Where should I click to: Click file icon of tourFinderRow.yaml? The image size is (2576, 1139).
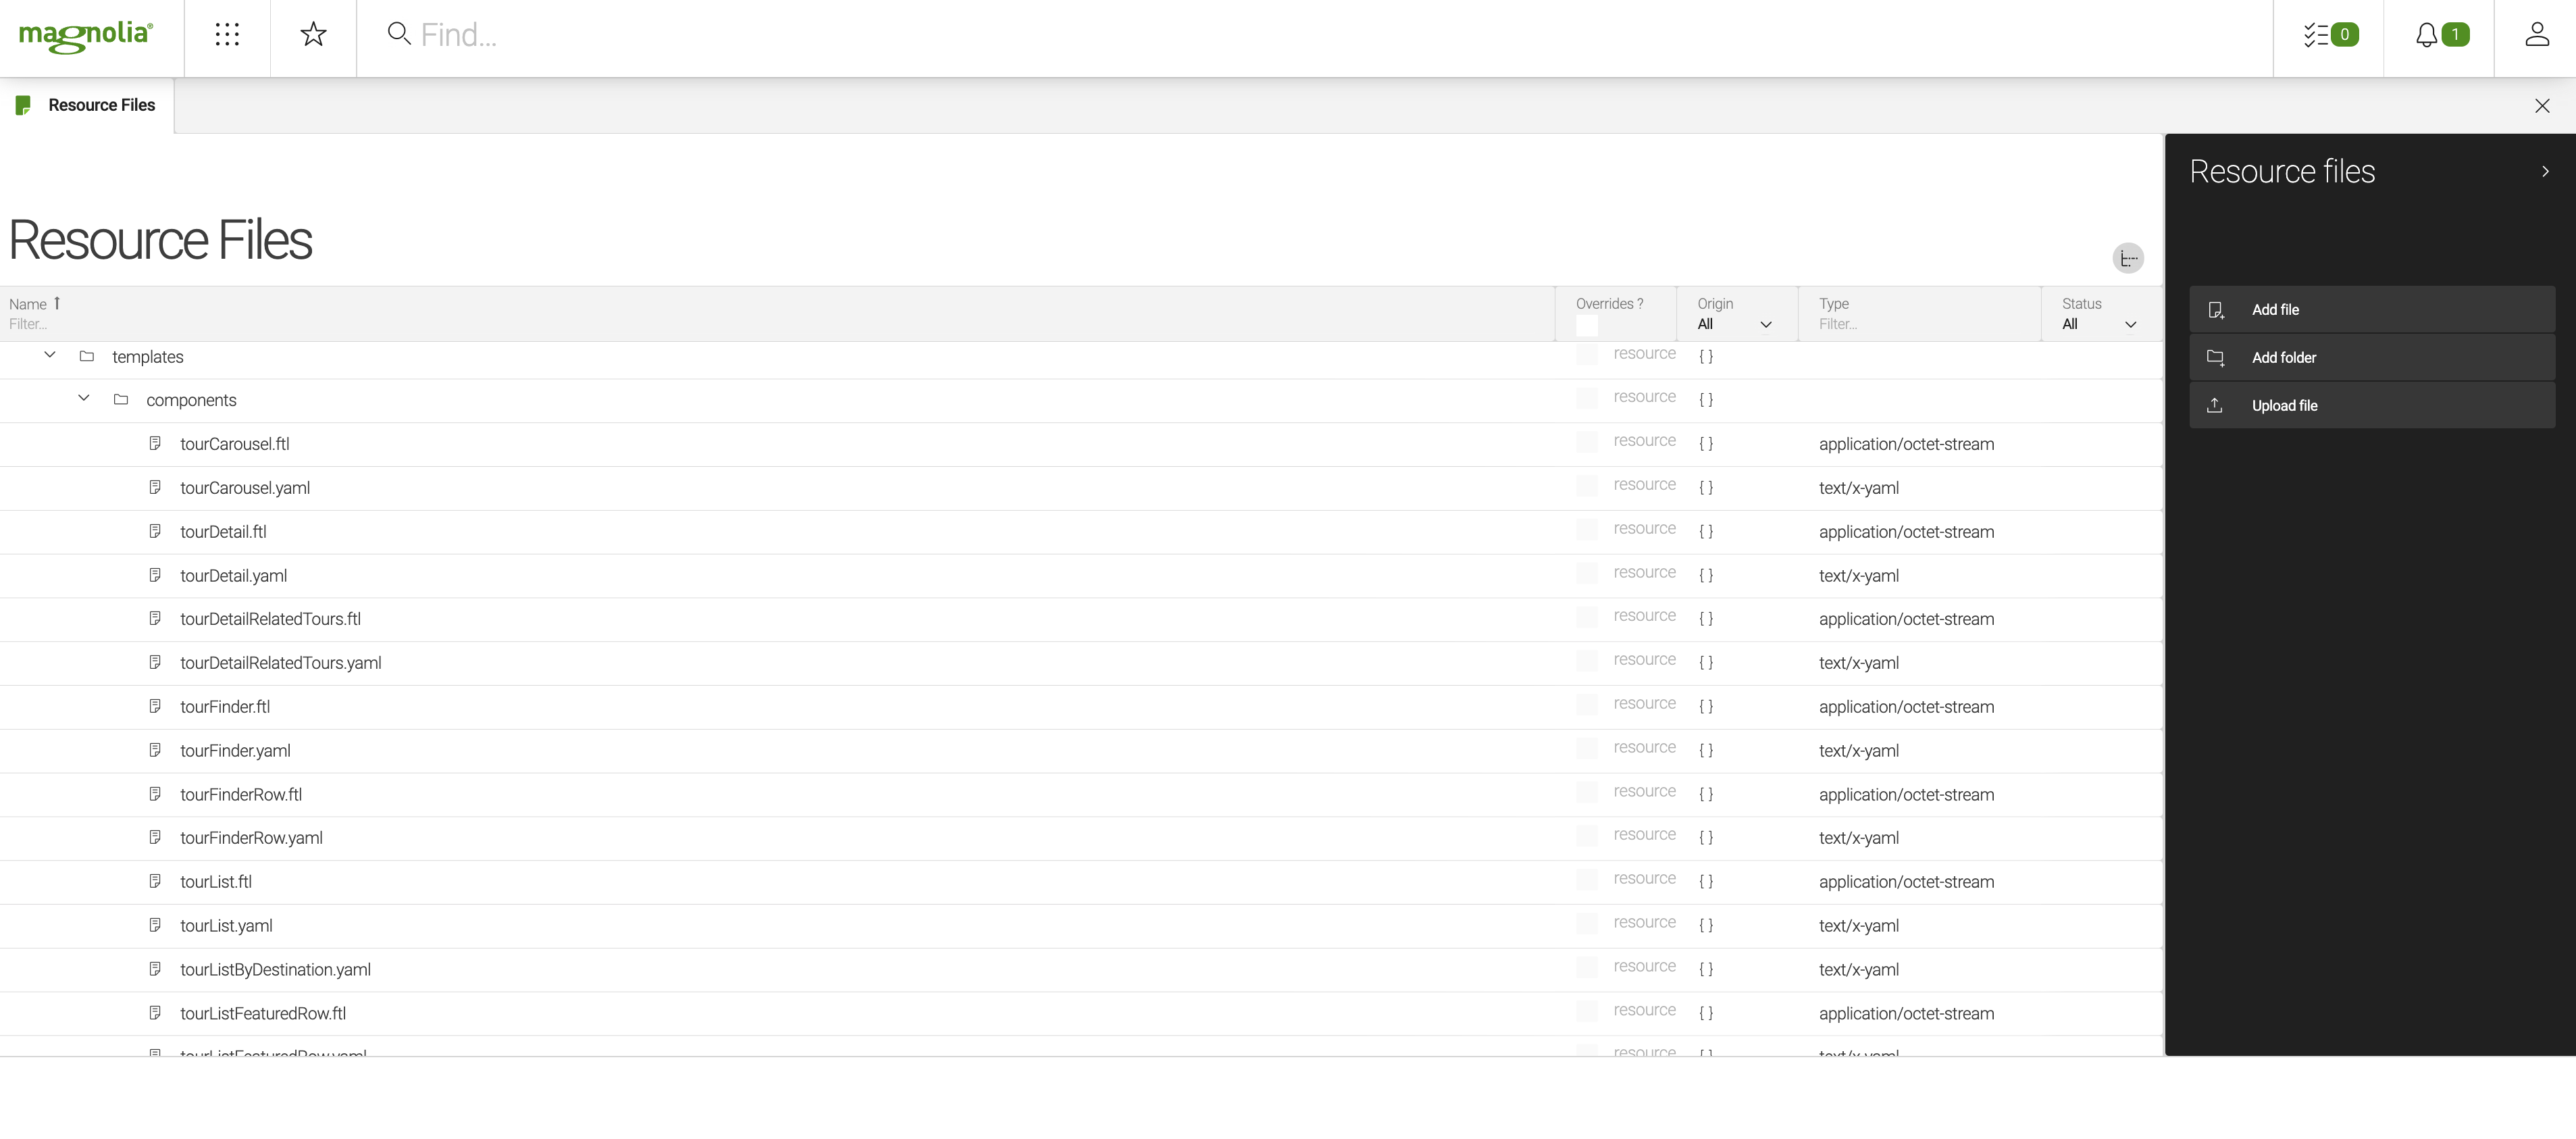point(155,837)
